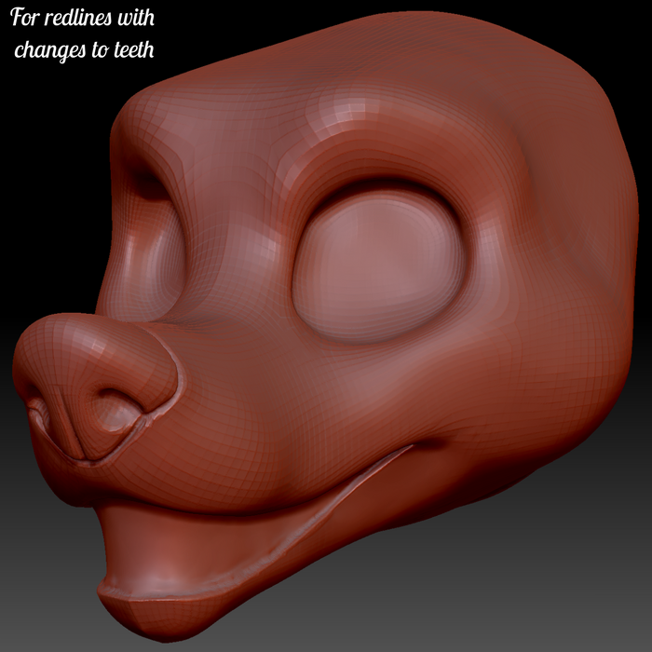
Task: Click the caption "For redlines with changes to teeth"
Action: (x=83, y=34)
